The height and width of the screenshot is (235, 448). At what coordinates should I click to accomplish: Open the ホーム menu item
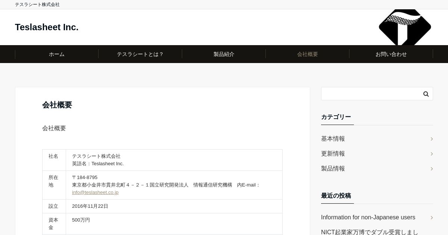(x=57, y=54)
